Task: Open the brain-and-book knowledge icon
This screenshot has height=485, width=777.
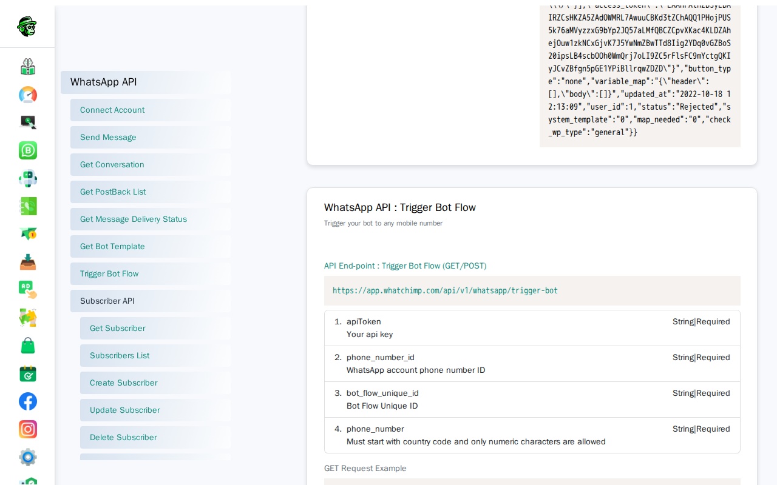Action: 28,67
